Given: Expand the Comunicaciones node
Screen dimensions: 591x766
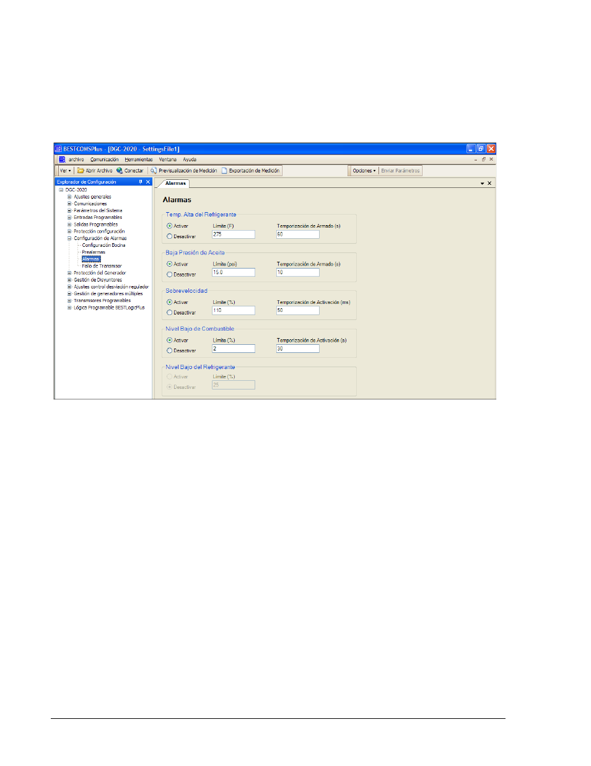Looking at the screenshot, I should click(69, 203).
